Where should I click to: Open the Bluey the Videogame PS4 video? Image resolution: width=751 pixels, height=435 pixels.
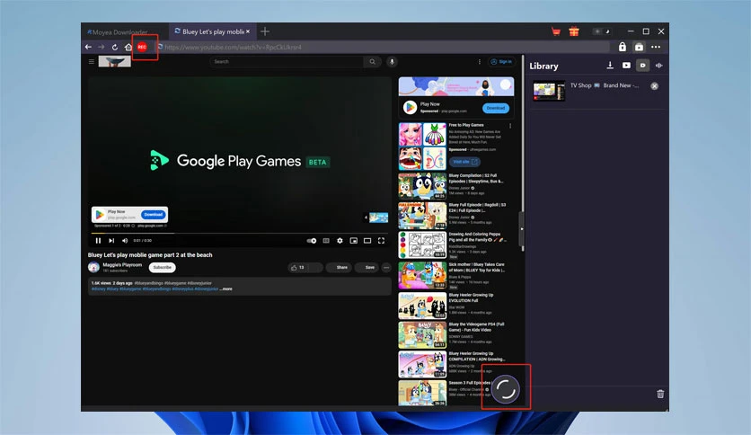(x=422, y=334)
